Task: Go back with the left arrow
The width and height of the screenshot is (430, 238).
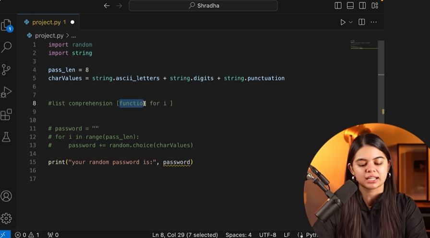Action: pyautogui.click(x=107, y=5)
